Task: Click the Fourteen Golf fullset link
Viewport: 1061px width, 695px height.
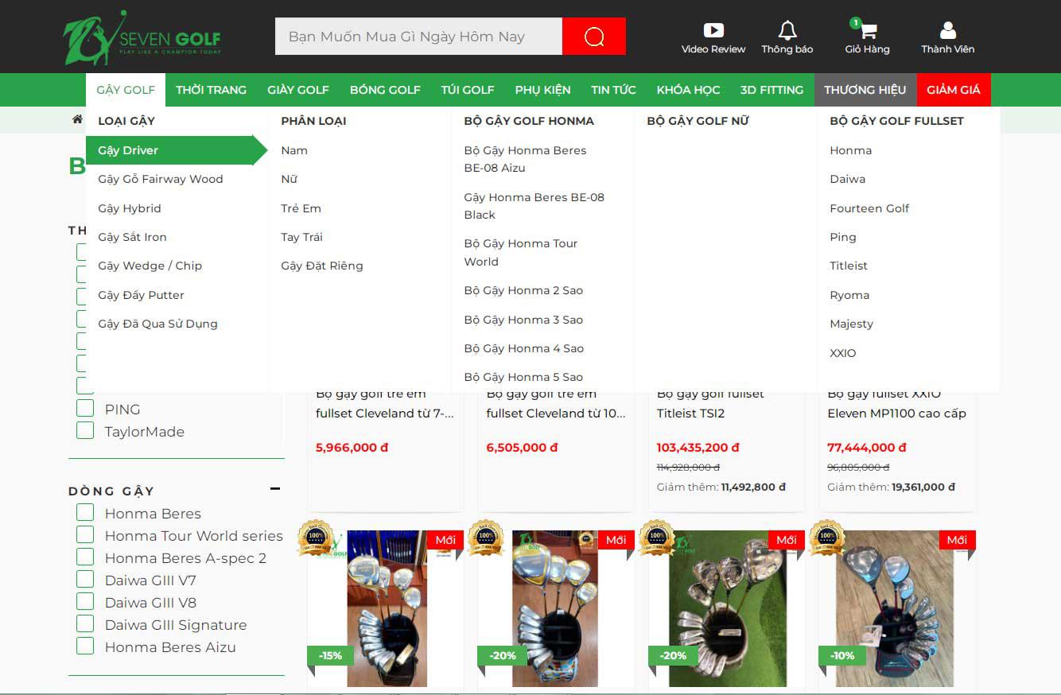Action: [869, 208]
